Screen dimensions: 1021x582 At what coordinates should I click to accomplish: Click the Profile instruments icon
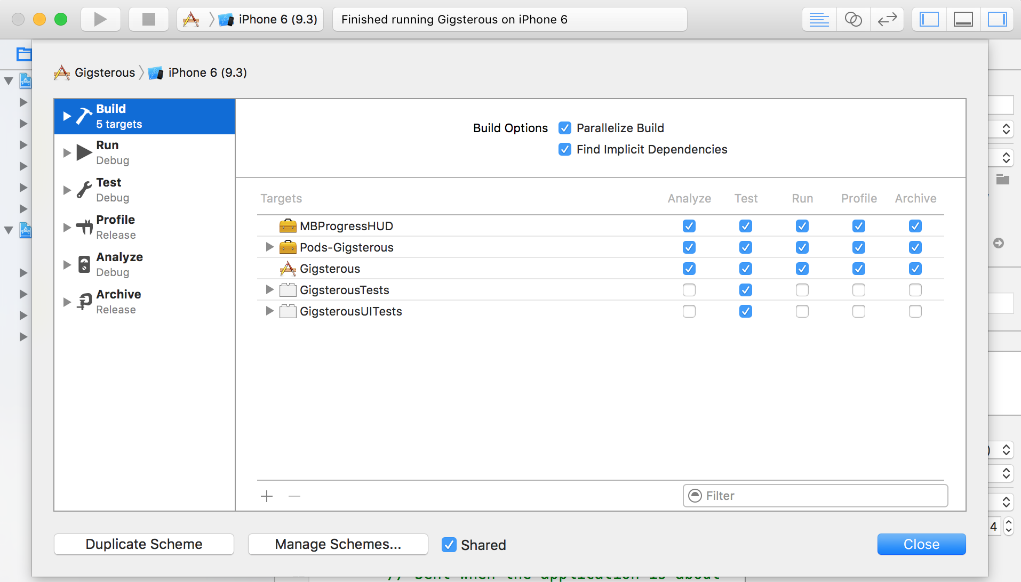pos(84,227)
